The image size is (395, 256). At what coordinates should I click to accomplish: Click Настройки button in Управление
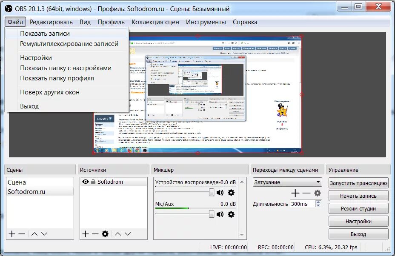358,221
